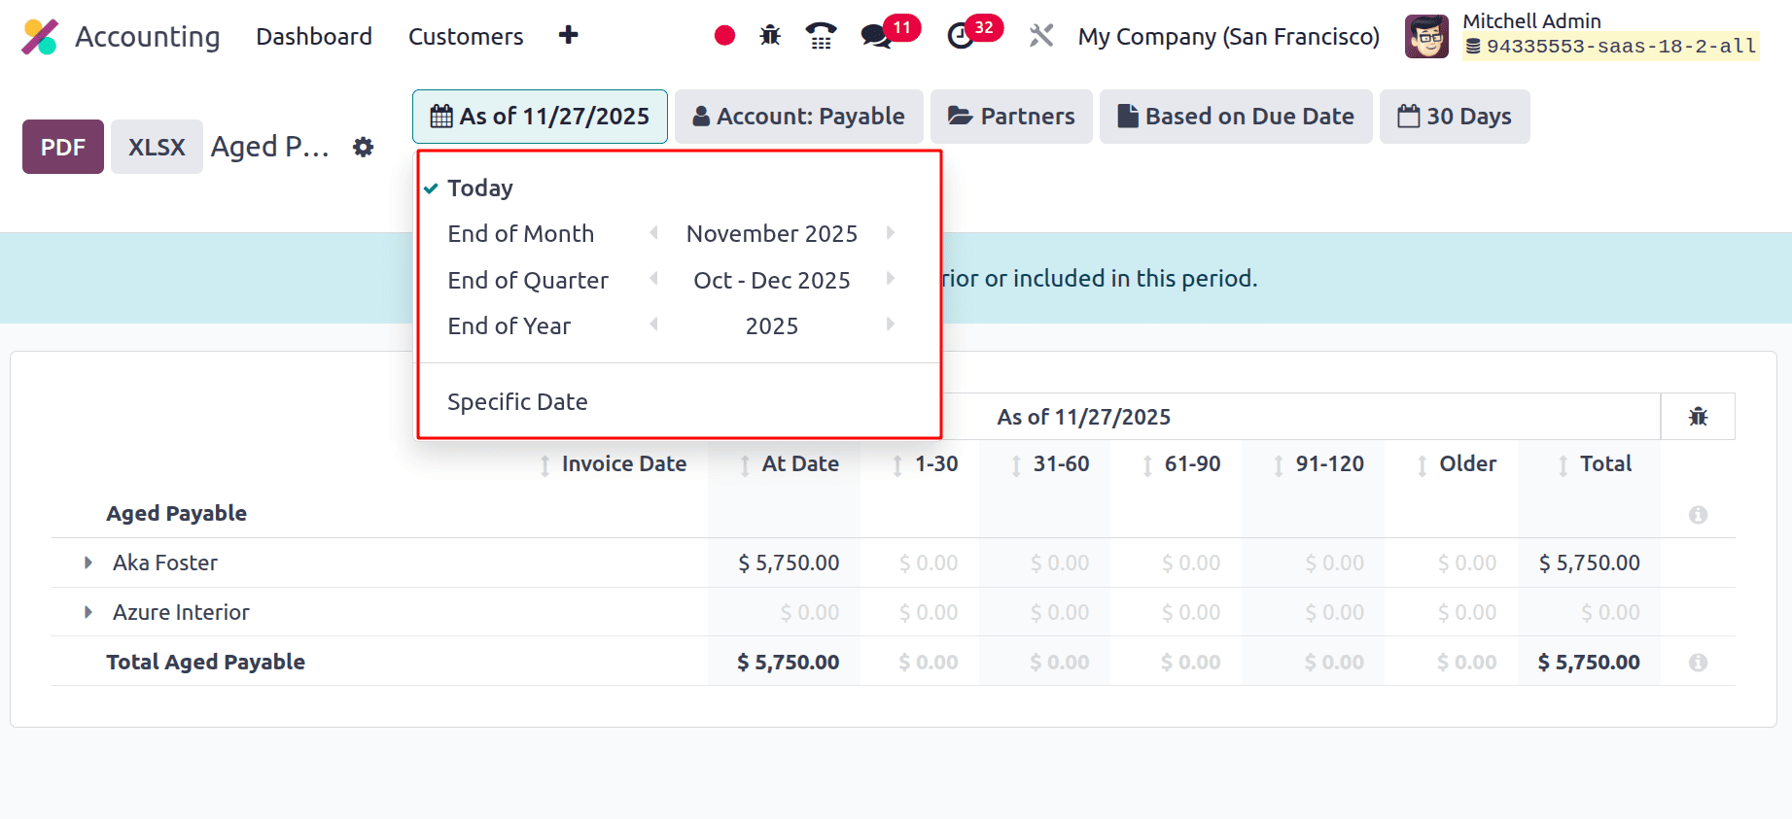Open the VoIP phone icon
This screenshot has width=1792, height=819.
click(822, 36)
